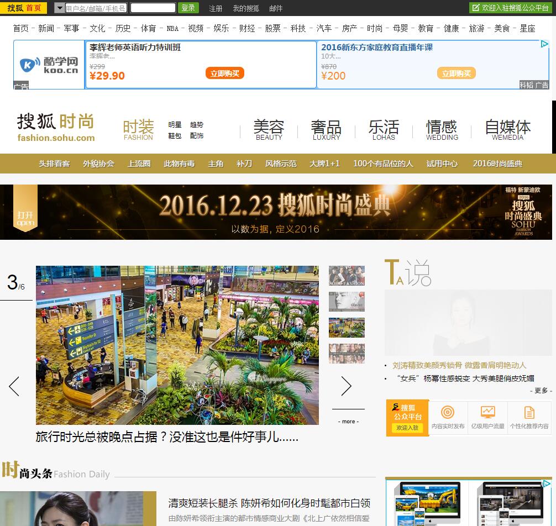Image resolution: width=556 pixels, height=526 pixels.
Task: Open the 自媒体 WEMEDIA section
Action: [x=508, y=130]
